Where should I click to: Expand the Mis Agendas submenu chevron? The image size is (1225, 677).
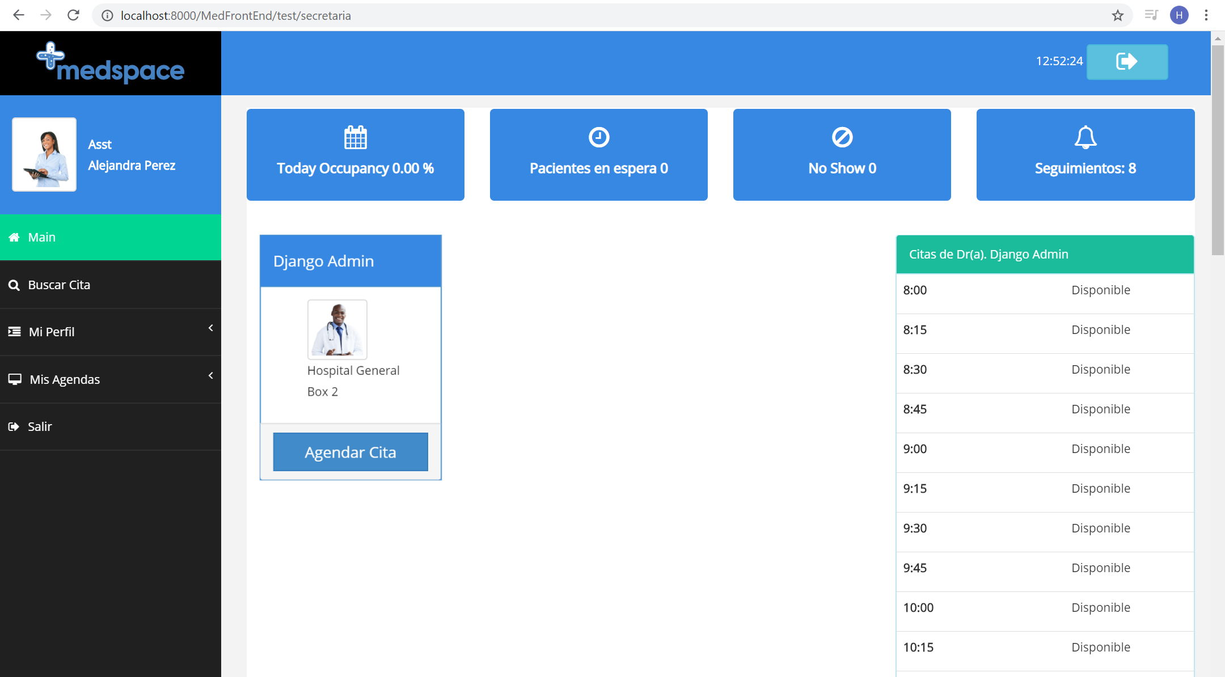pyautogui.click(x=210, y=376)
